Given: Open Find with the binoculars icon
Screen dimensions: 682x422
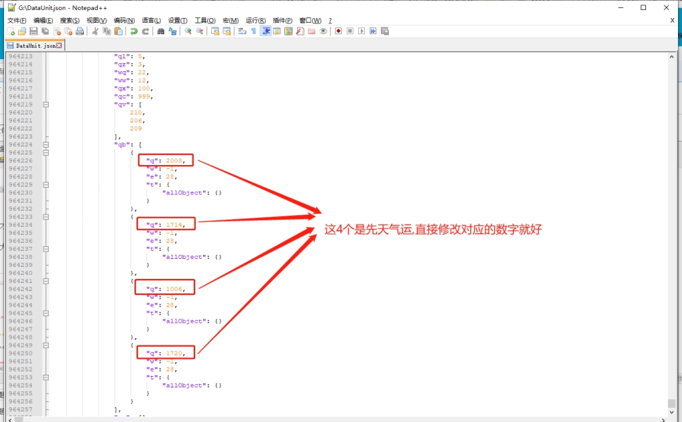Looking at the screenshot, I should [161, 31].
